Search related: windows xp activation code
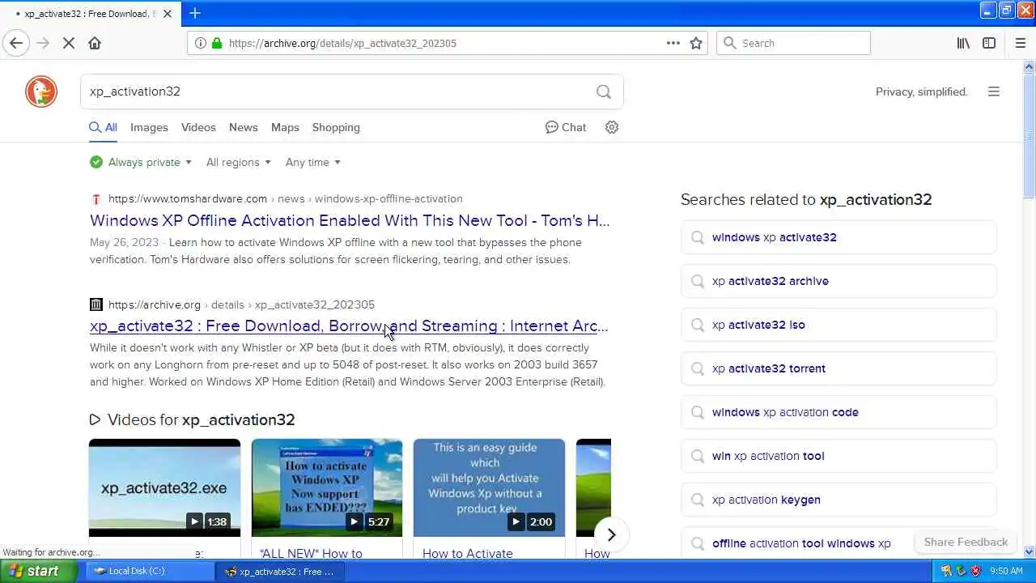The image size is (1036, 583). click(839, 412)
